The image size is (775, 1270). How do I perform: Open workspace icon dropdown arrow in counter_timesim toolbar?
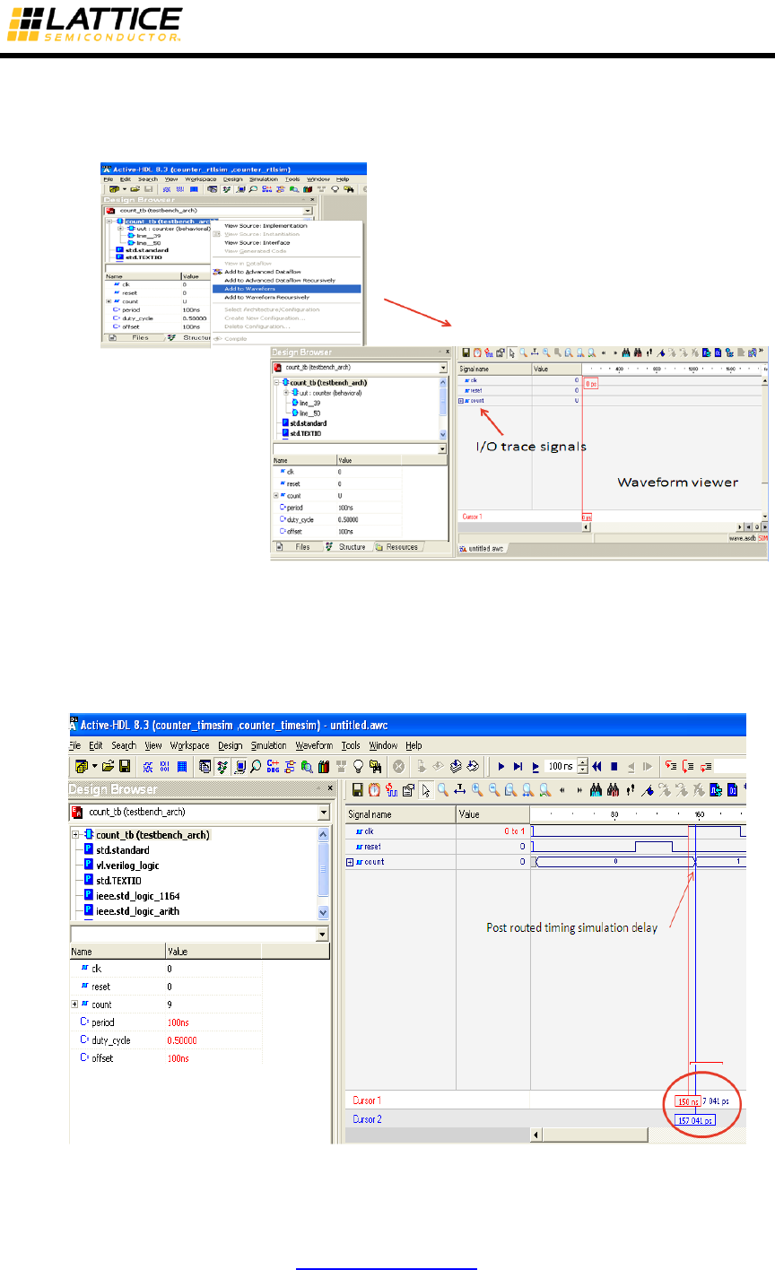(x=94, y=767)
